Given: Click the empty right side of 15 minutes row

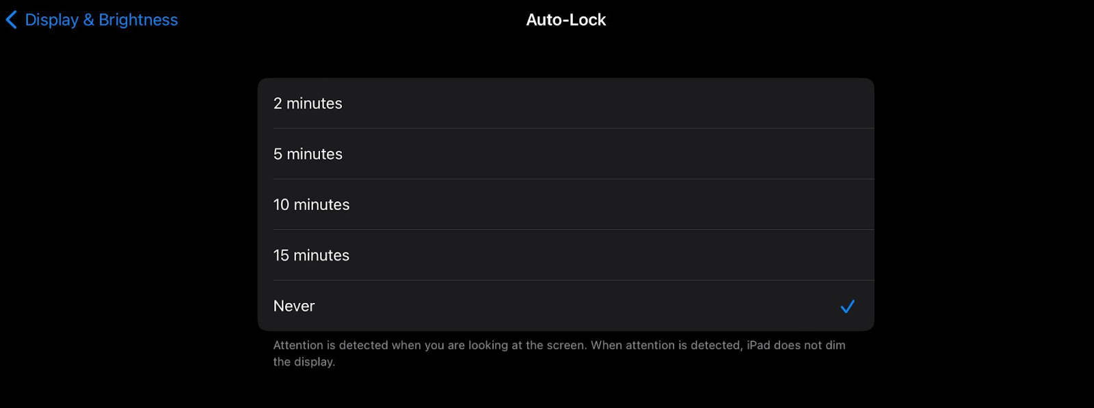Looking at the screenshot, I should click(x=752, y=255).
